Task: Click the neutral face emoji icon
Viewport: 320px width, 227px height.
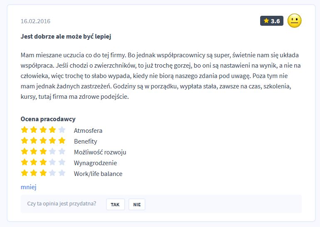Action: click(x=294, y=21)
